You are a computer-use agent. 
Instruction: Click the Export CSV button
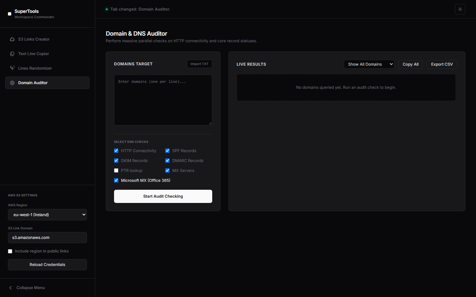coord(442,64)
